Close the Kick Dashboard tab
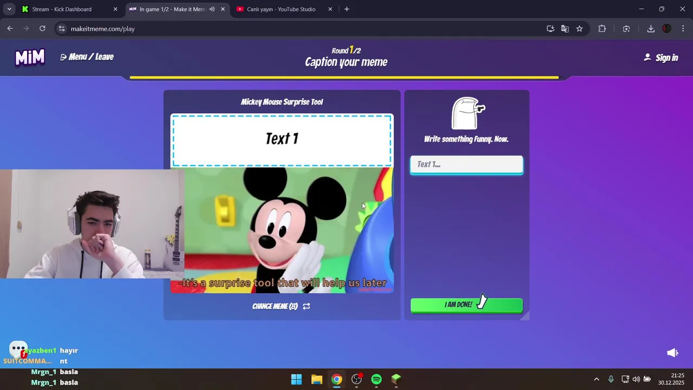 (x=115, y=9)
